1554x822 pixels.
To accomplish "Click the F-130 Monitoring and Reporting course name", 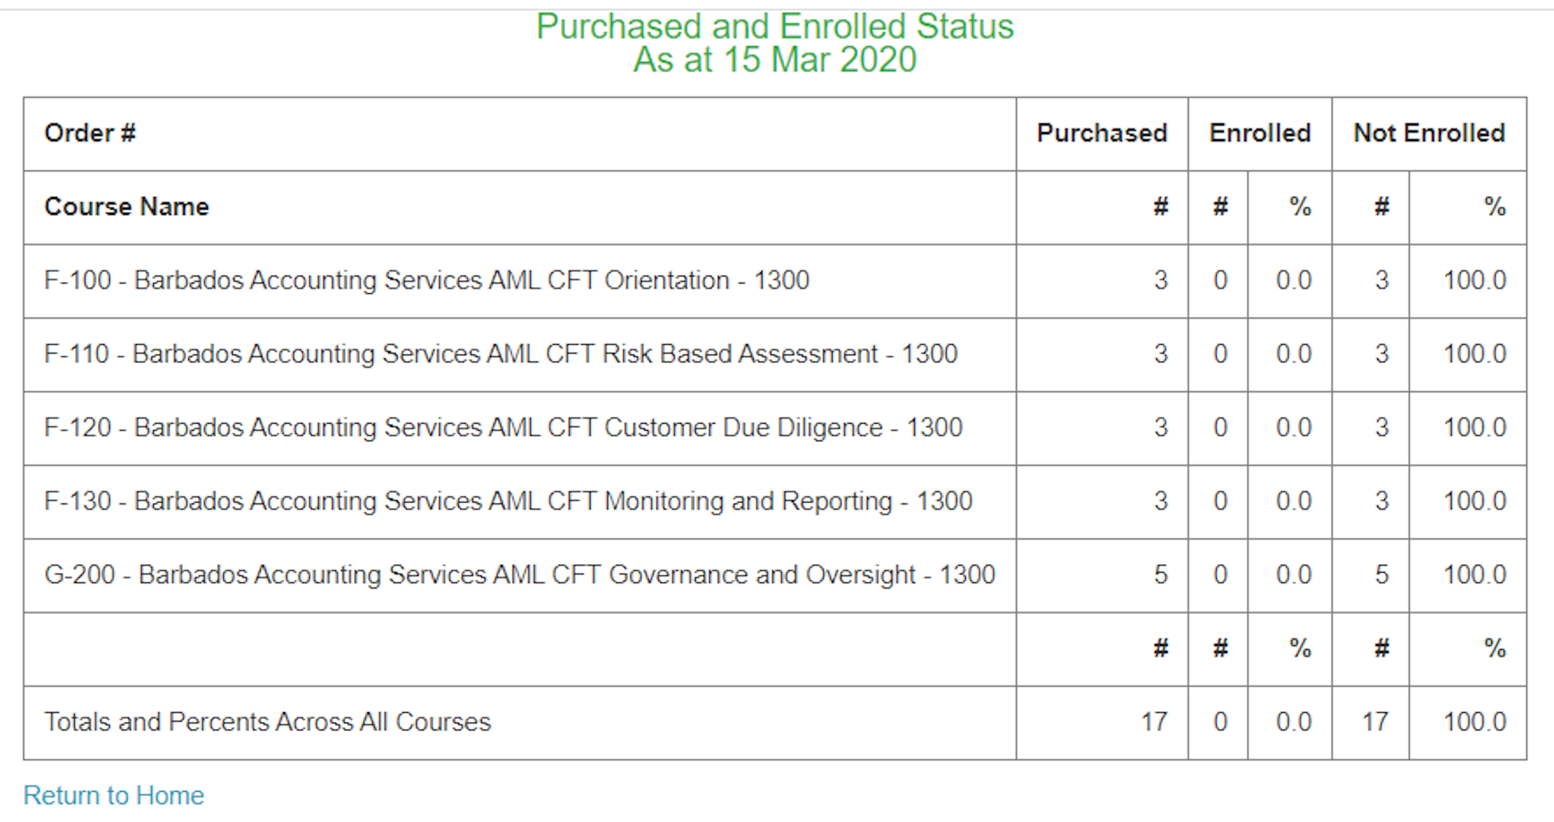I will (508, 501).
